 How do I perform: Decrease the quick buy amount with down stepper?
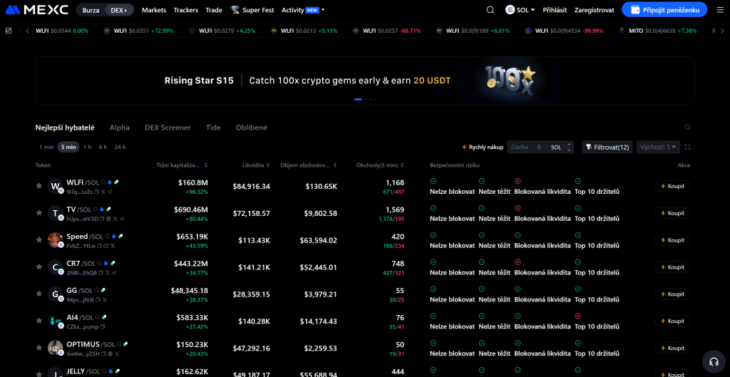(568, 150)
